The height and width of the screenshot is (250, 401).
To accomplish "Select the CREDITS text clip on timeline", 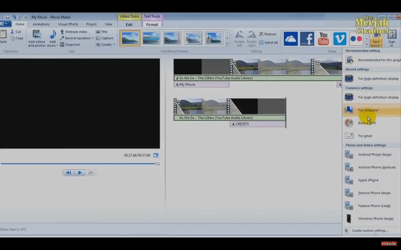I will 257,124.
